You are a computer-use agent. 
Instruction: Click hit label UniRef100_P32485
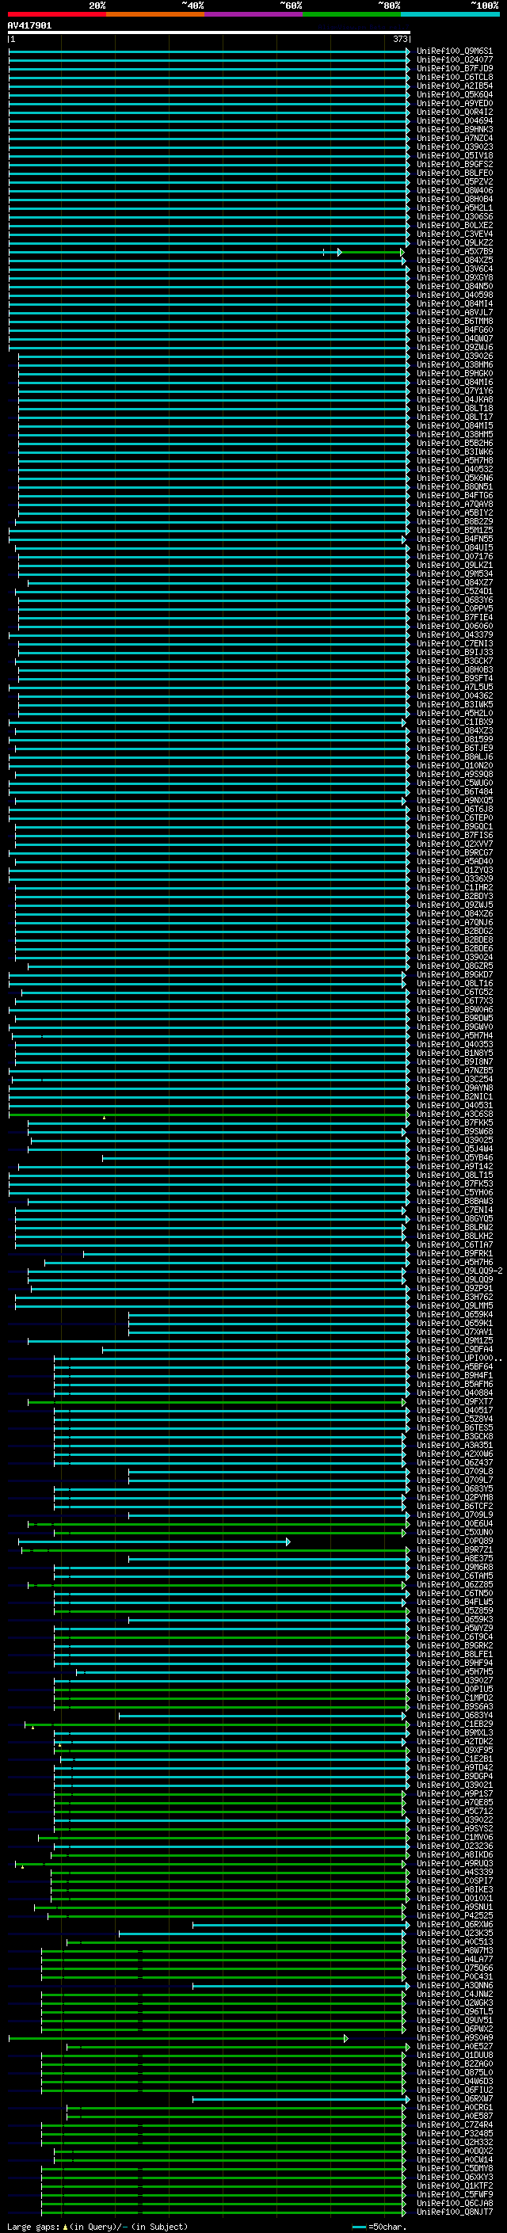tap(454, 2133)
